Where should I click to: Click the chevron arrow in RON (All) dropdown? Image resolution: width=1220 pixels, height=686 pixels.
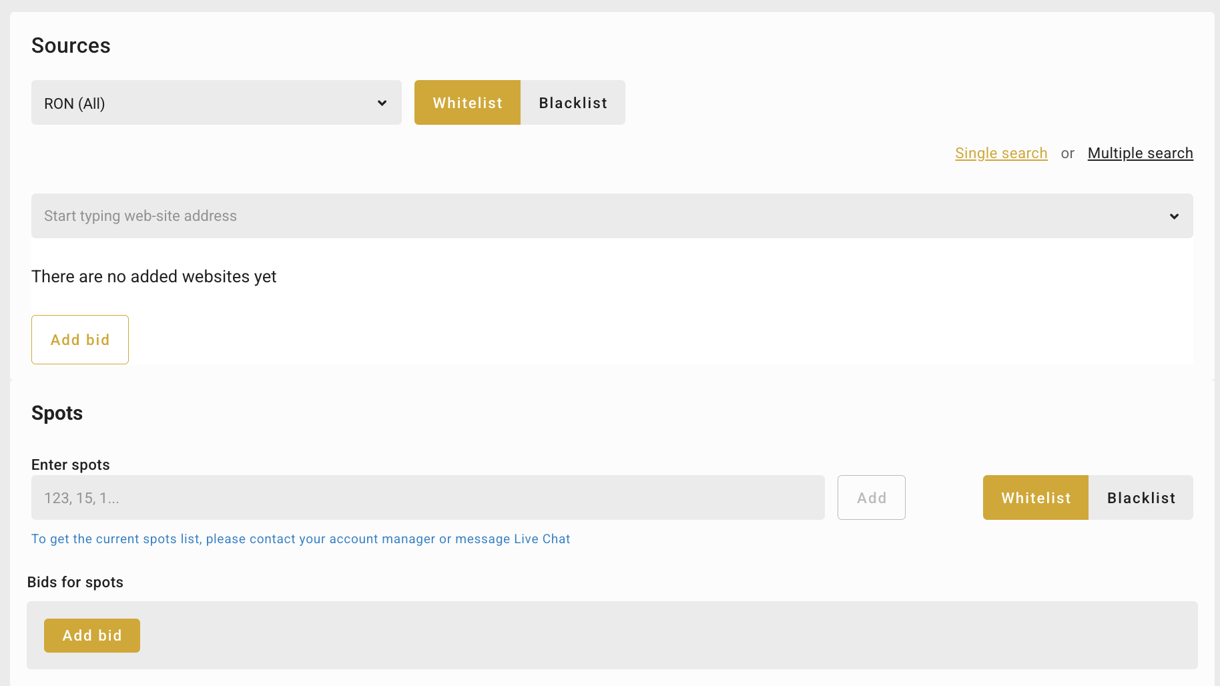click(x=382, y=103)
